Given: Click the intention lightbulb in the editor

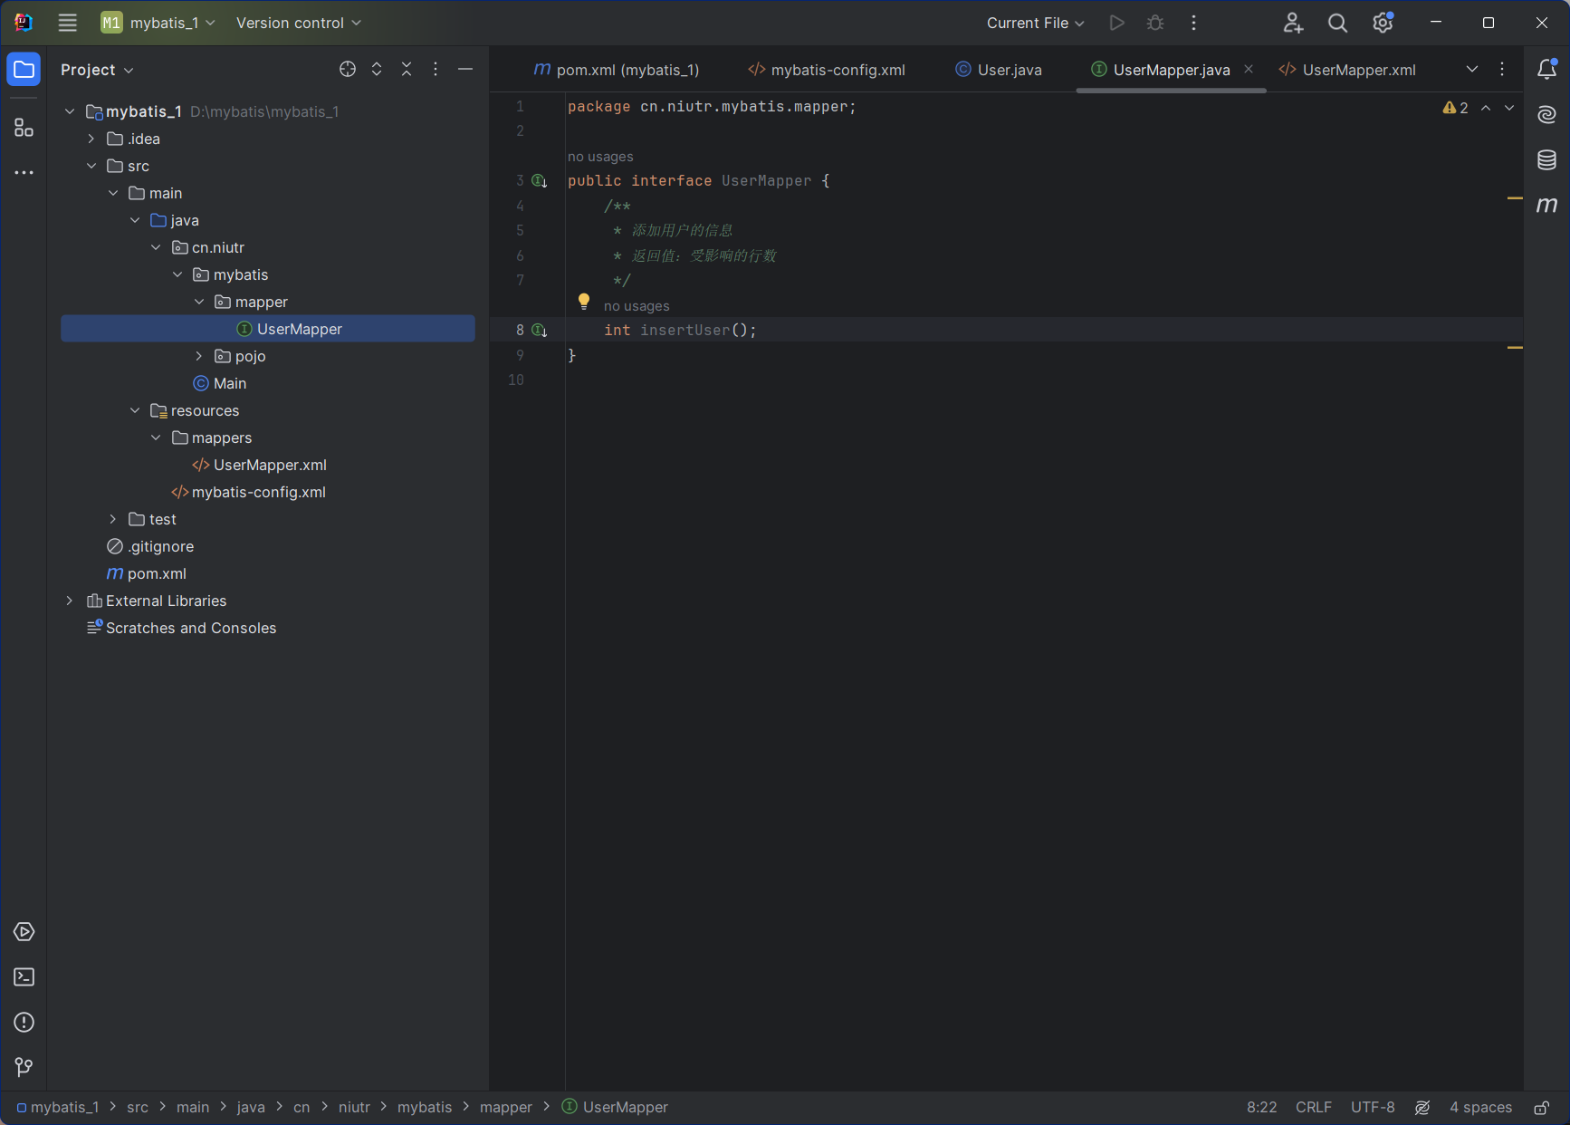Looking at the screenshot, I should [584, 301].
